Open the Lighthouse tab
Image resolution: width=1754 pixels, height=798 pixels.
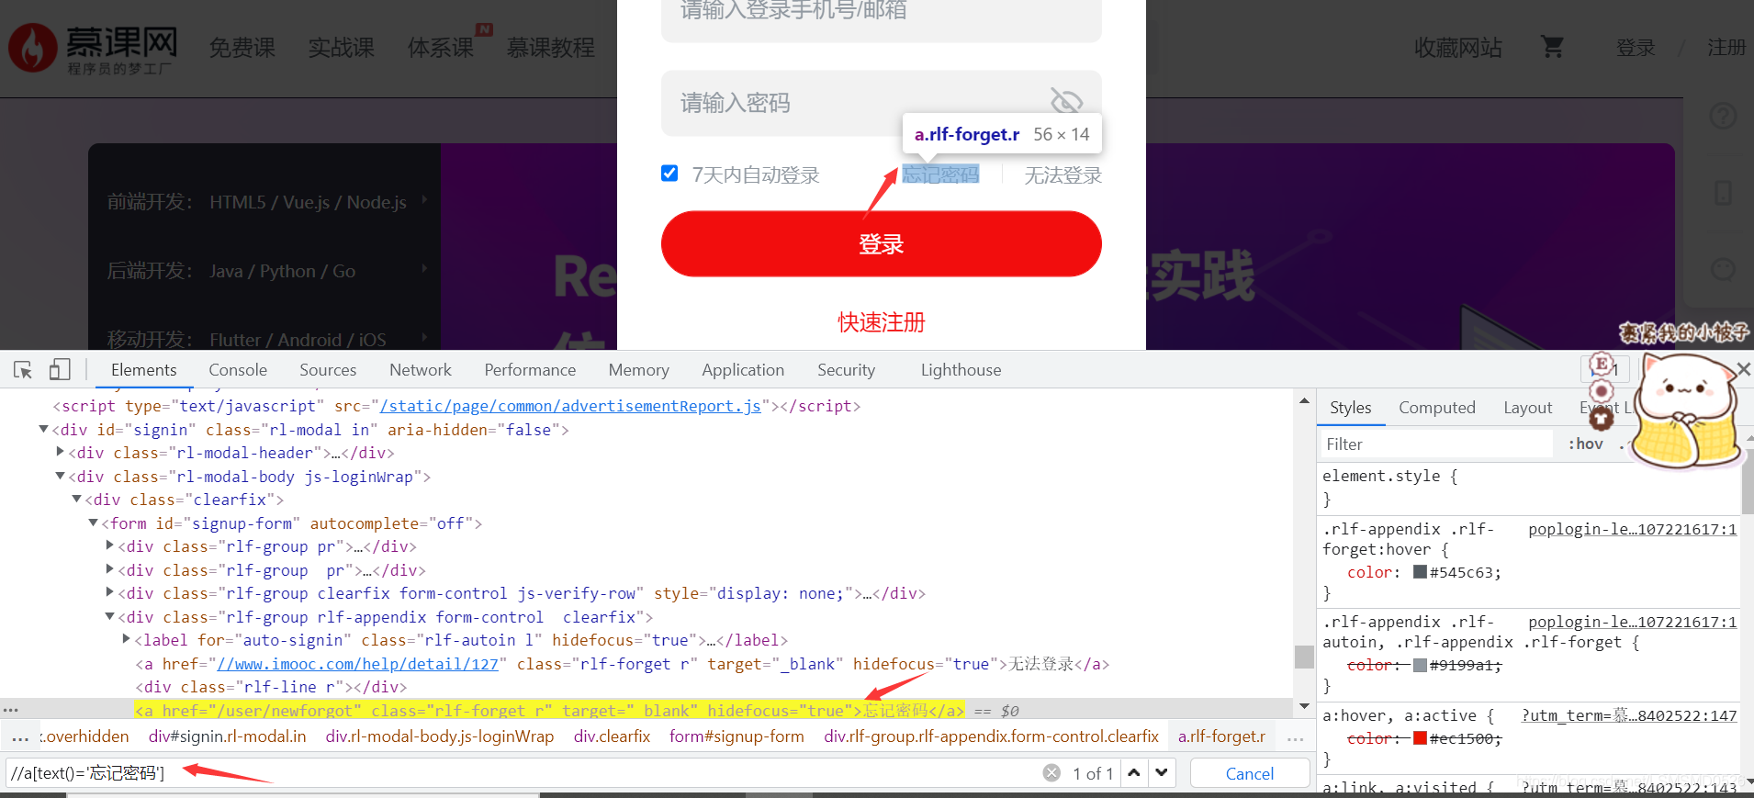pyautogui.click(x=961, y=370)
